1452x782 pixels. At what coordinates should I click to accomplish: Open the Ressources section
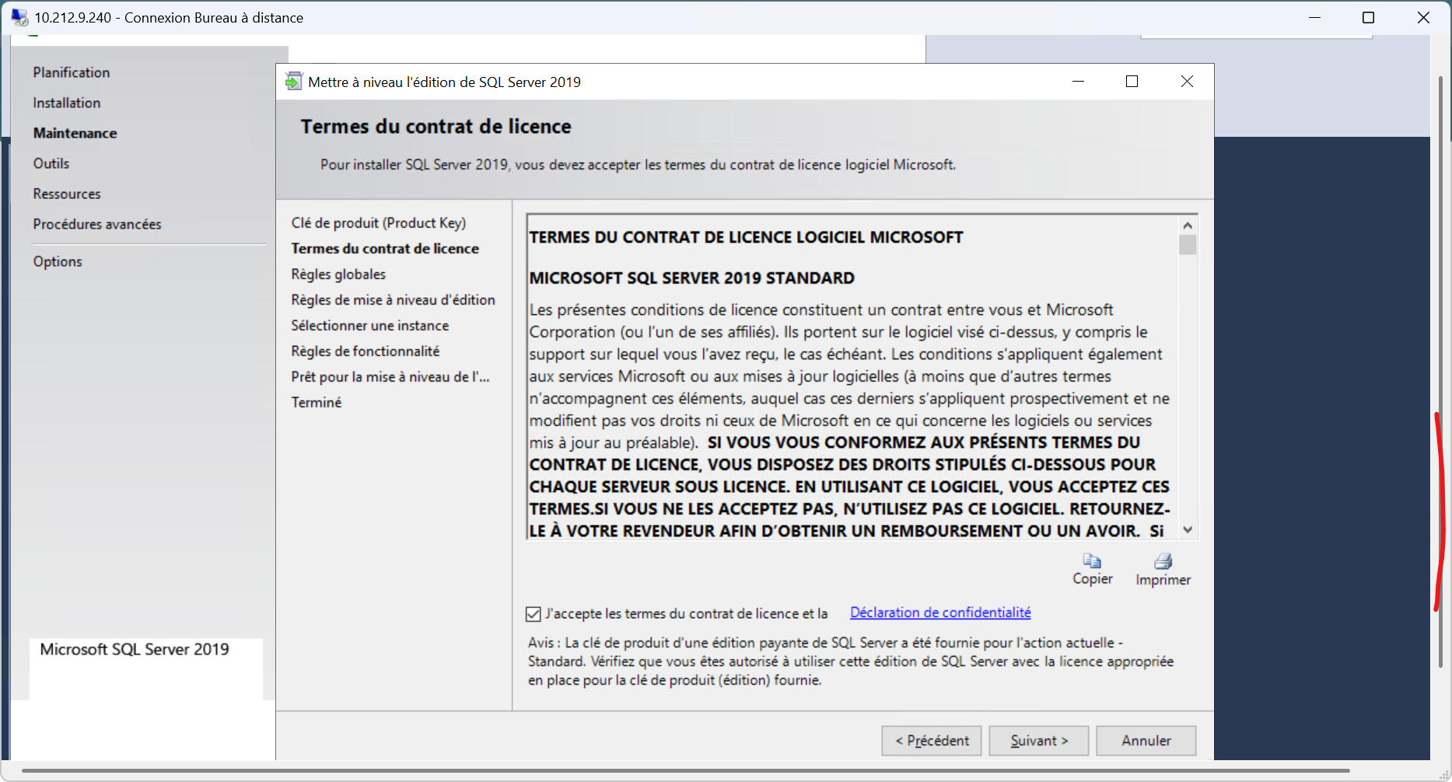click(x=67, y=194)
